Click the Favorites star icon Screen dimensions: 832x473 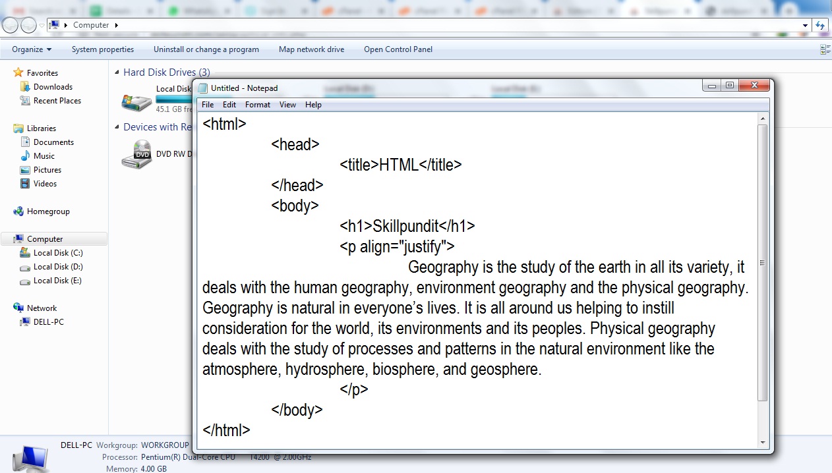click(x=18, y=72)
